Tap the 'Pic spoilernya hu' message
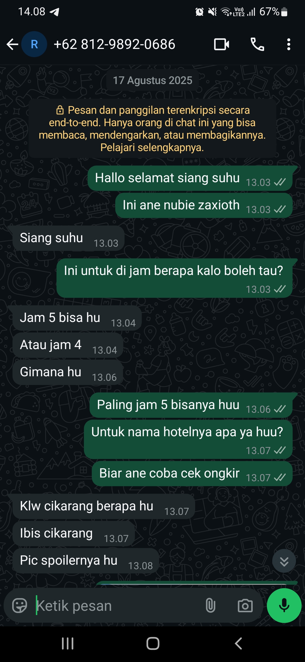This screenshot has width=305, height=662. (x=86, y=561)
